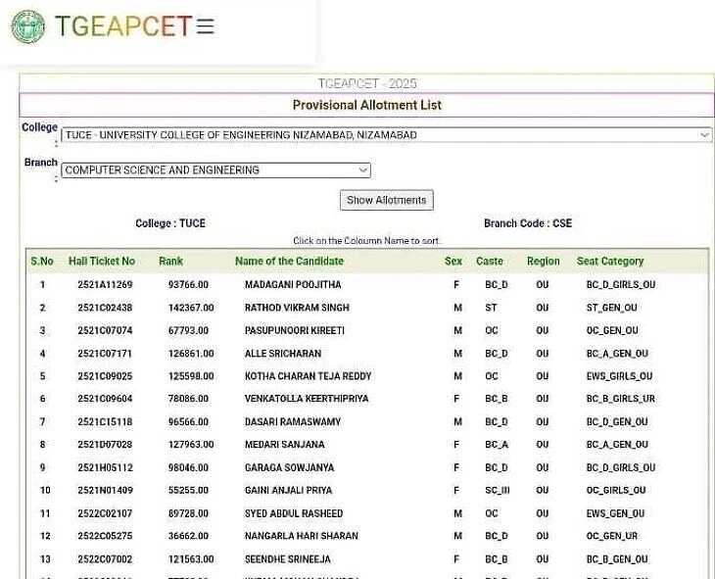Sort by Name of the Candidate
The image size is (715, 579).
click(x=289, y=262)
